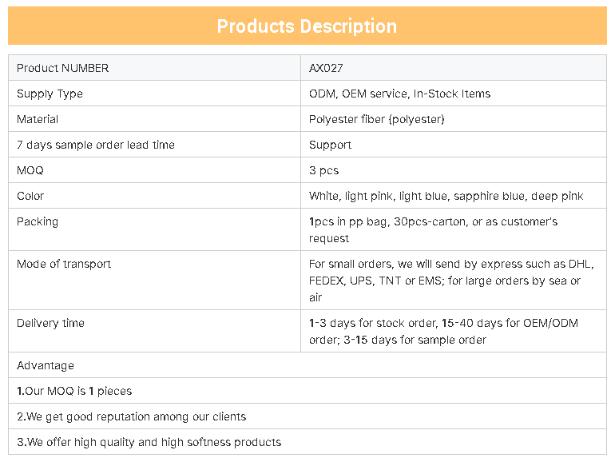Click the 3 pcs value
The image size is (611, 462).
point(323,170)
